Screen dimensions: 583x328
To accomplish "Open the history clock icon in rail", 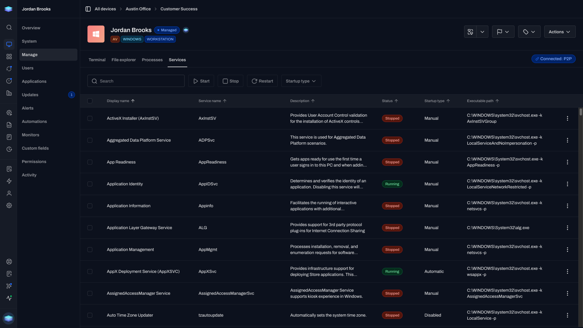I will pos(9,149).
